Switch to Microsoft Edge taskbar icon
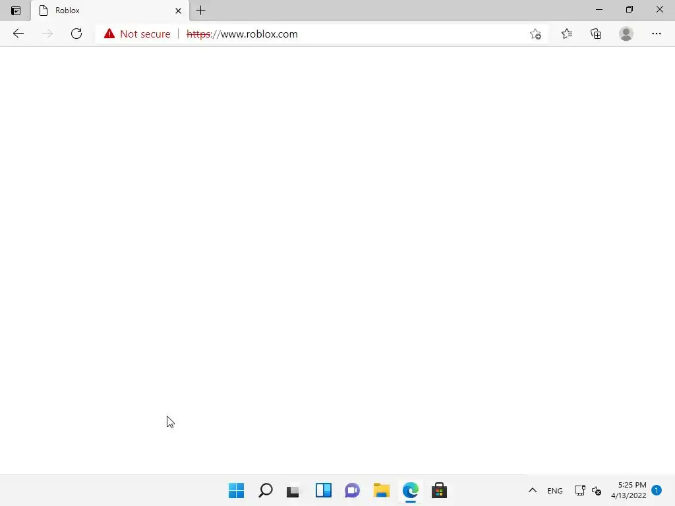 click(x=410, y=490)
